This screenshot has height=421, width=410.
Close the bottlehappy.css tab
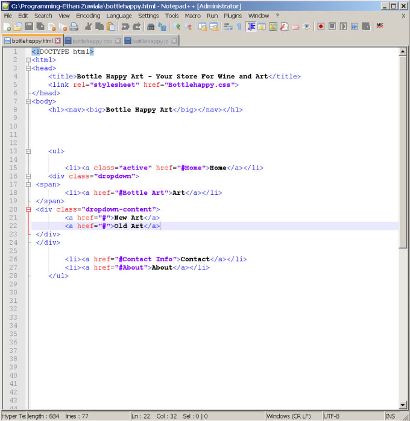pyautogui.click(x=118, y=41)
